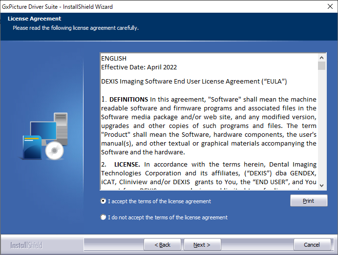Click the GxPicture Driver Suite title bar
The height and width of the screenshot is (255, 338).
tap(147, 6)
